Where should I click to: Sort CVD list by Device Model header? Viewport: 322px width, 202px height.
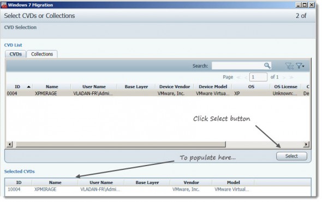pos(213,87)
